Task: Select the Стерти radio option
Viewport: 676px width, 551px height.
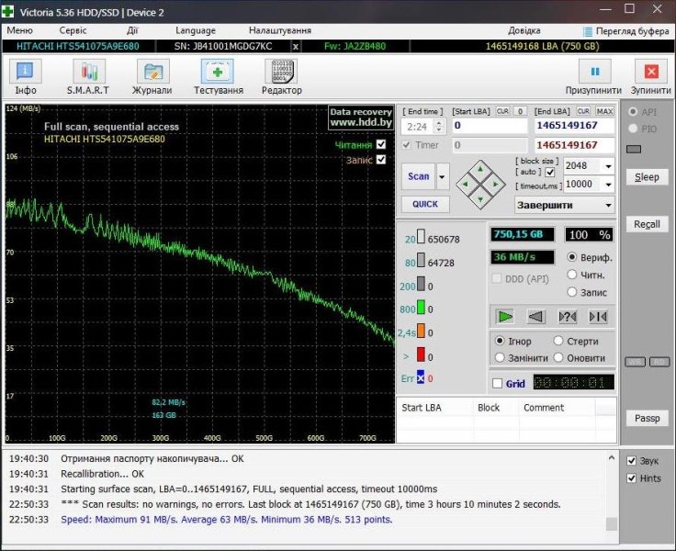Action: (559, 342)
